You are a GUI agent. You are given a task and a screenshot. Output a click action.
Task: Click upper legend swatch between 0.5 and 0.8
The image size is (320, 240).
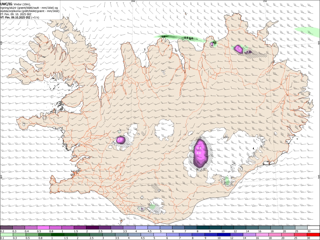[43, 227]
